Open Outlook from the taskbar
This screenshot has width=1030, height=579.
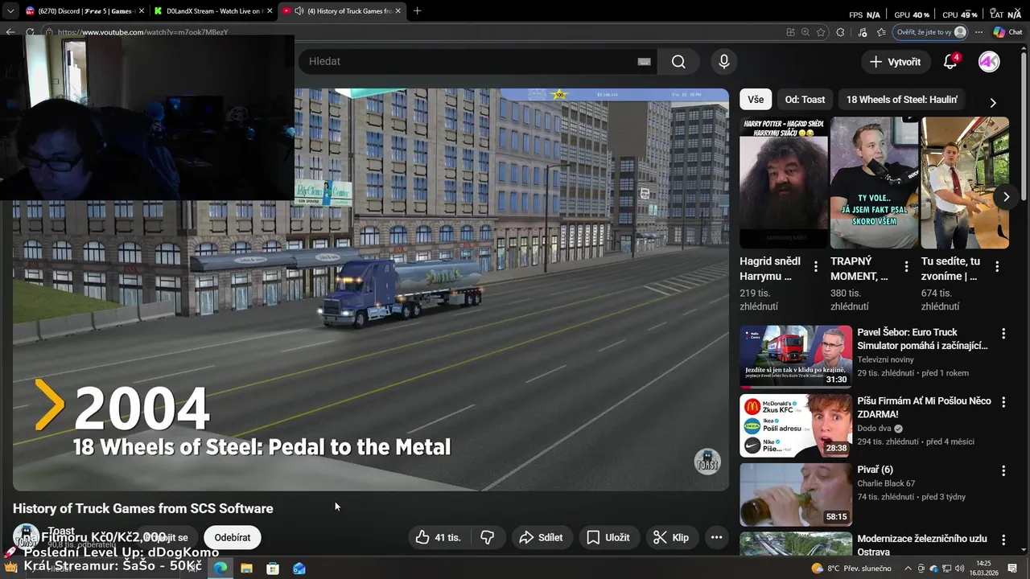299,568
